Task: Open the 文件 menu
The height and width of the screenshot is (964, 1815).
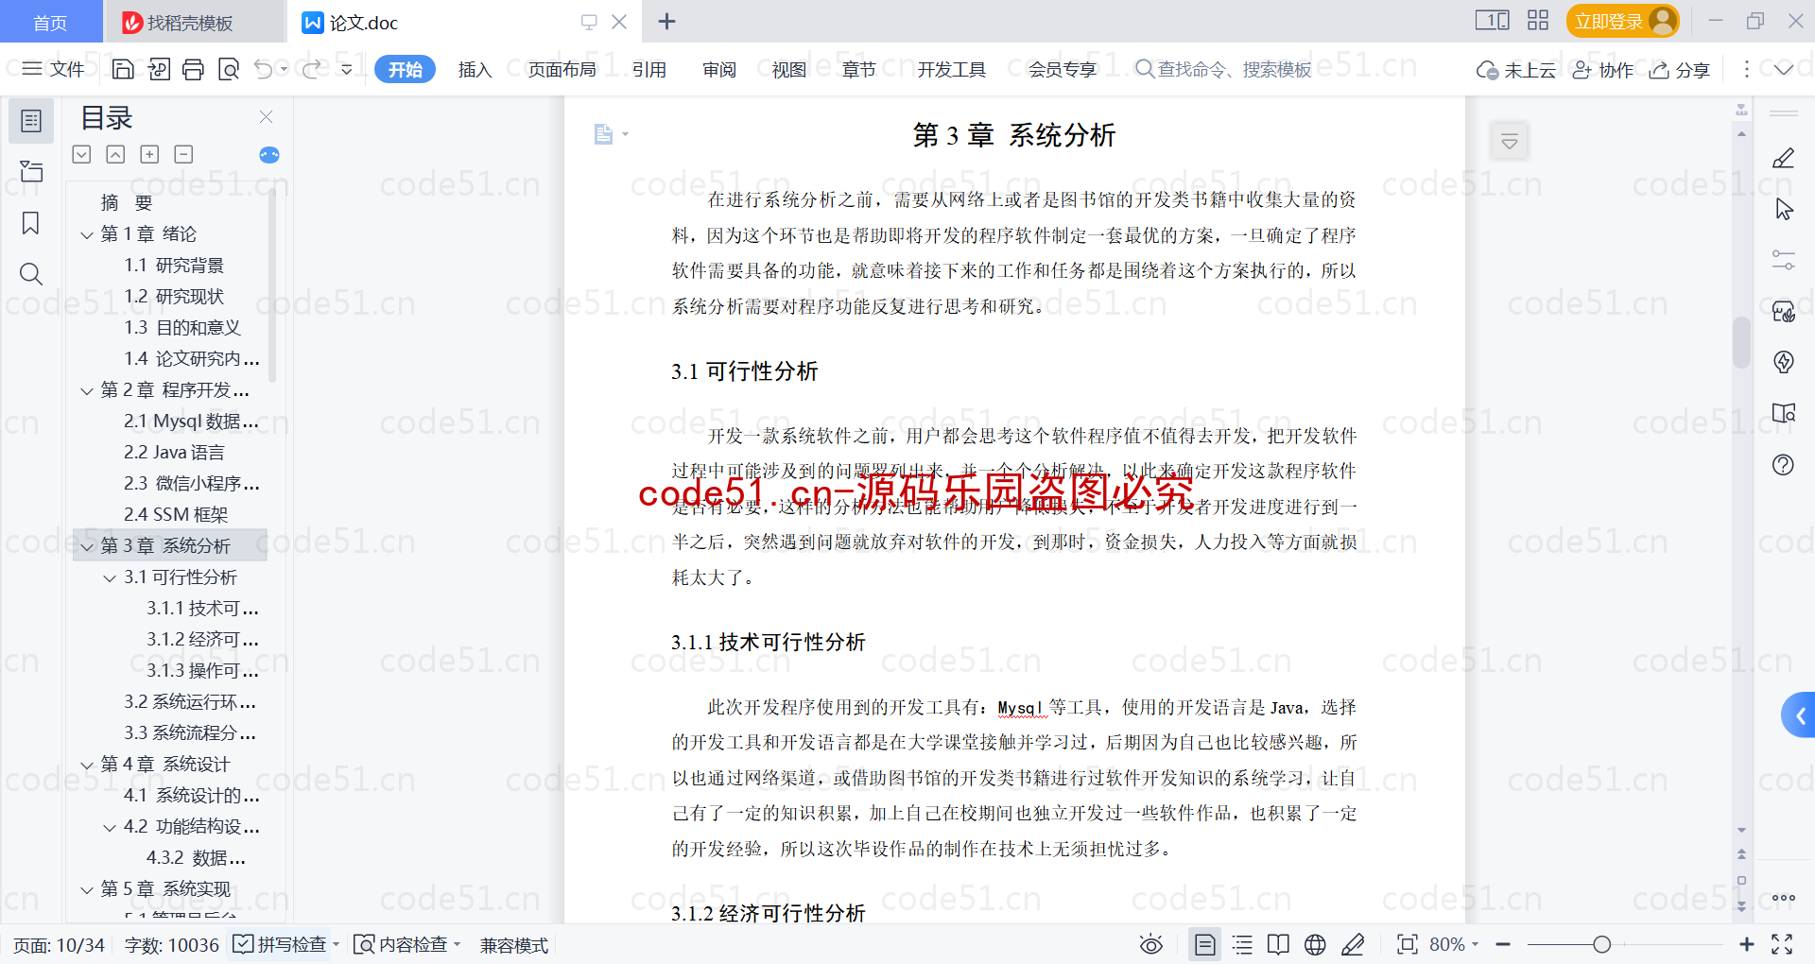Action: 54,69
